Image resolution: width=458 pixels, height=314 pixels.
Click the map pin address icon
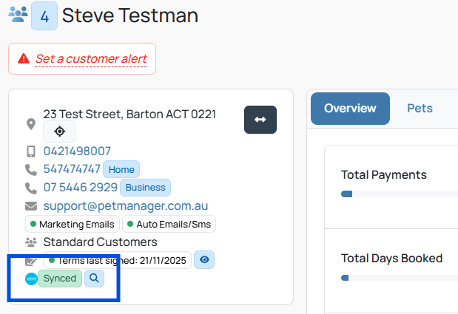coord(31,125)
